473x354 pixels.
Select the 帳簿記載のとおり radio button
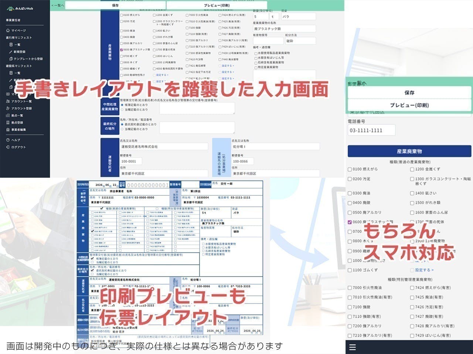click(x=122, y=105)
